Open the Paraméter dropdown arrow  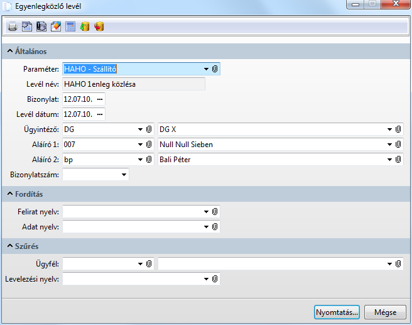point(206,69)
